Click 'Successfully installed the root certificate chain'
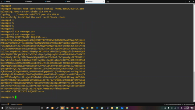The height and width of the screenshot is (110, 195). [33, 17]
